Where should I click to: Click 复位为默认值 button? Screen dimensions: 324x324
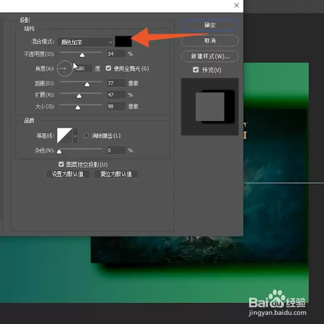pos(116,174)
